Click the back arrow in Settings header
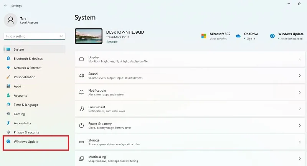The width and height of the screenshot is (307, 166). click(x=5, y=6)
